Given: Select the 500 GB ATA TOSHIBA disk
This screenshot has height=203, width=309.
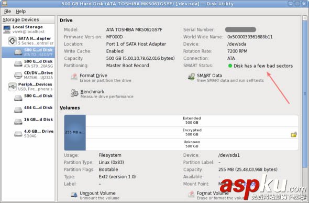Looking at the screenshot, I should [28, 52].
